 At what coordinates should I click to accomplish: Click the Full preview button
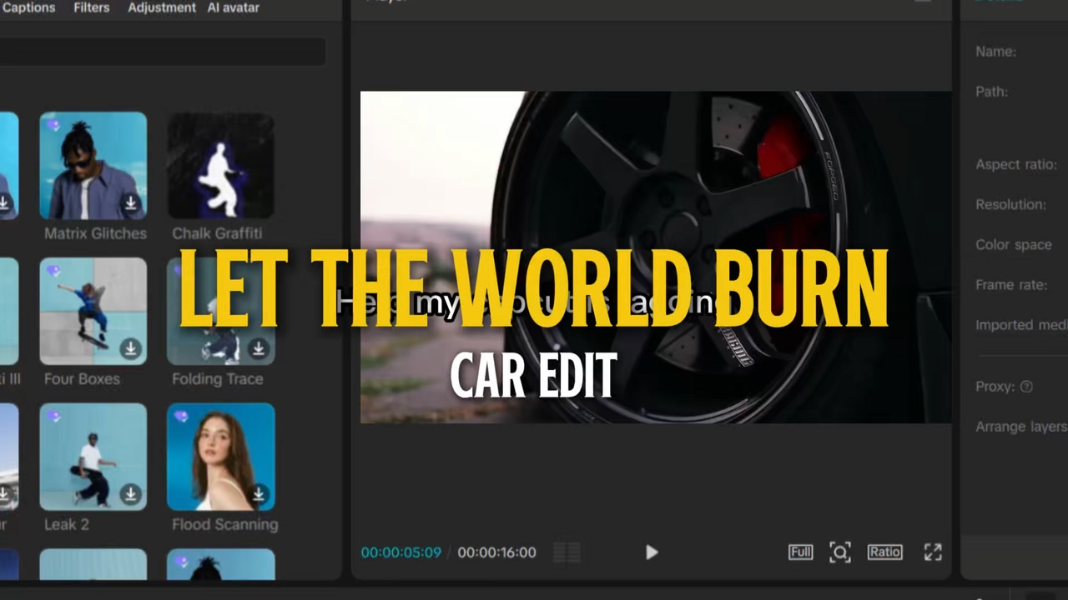click(x=800, y=552)
